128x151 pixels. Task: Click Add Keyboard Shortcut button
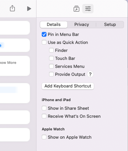pyautogui.click(x=68, y=86)
